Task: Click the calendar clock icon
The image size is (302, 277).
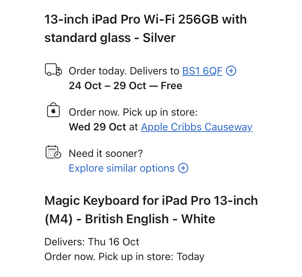Action: (53, 152)
